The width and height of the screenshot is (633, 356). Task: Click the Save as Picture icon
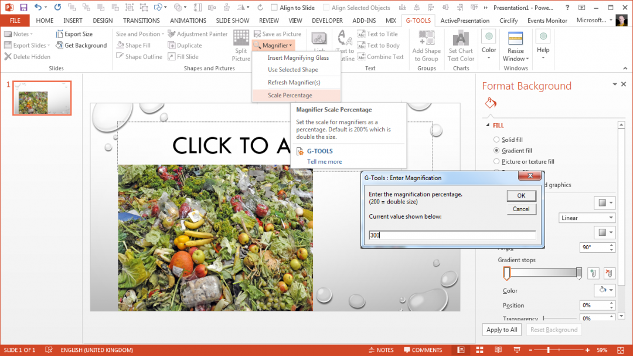click(278, 33)
